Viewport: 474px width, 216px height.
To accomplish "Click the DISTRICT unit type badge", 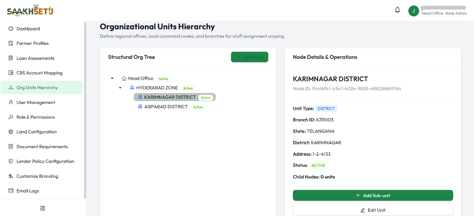I will (x=326, y=108).
